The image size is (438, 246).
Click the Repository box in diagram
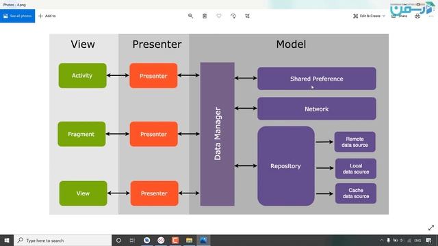point(286,166)
